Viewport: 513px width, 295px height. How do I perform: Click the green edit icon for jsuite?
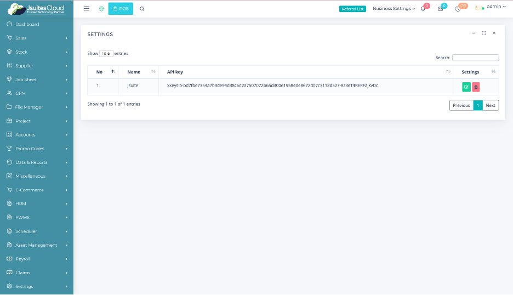(x=466, y=87)
